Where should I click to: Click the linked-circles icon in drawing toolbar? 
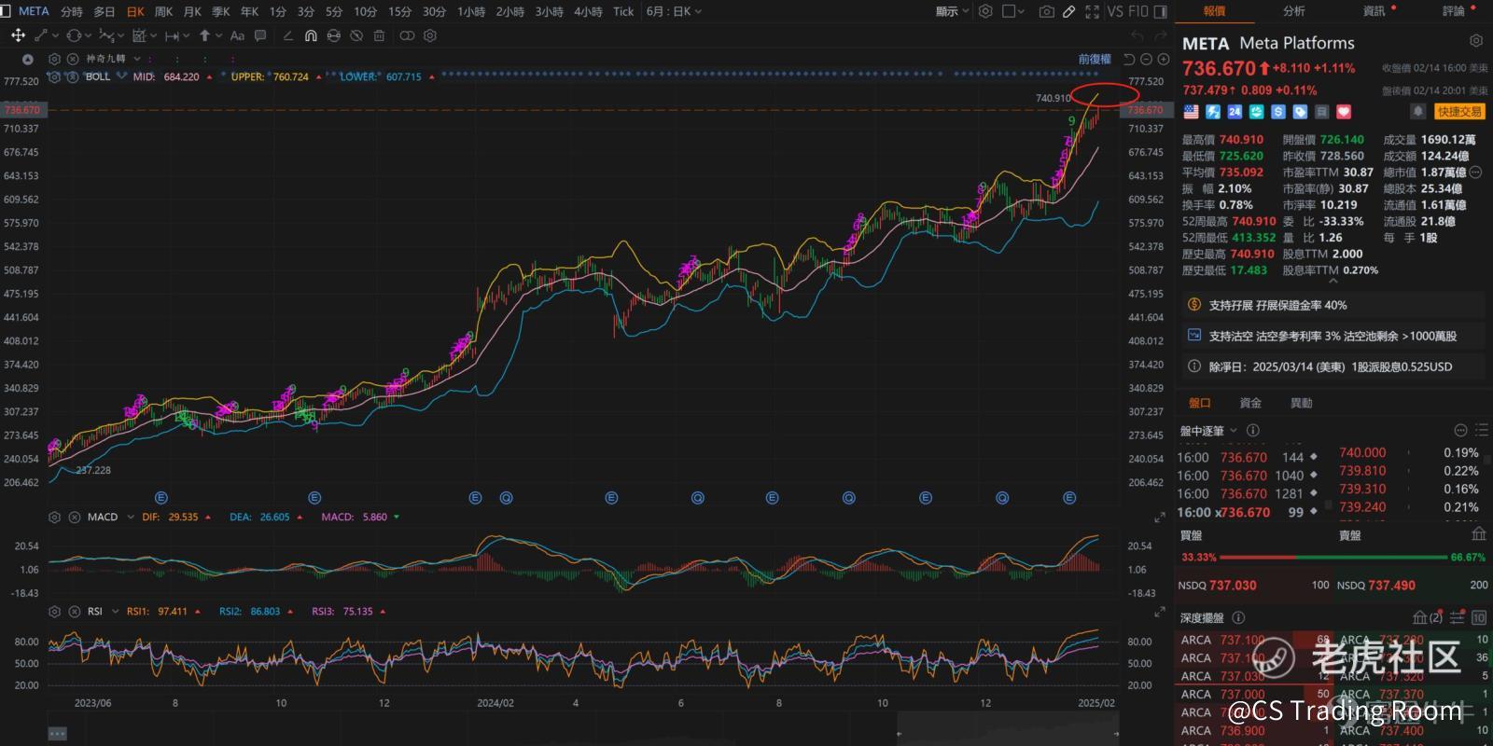pos(407,35)
